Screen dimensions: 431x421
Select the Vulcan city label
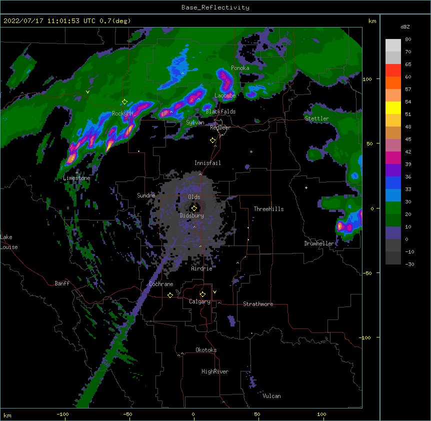tap(271, 396)
